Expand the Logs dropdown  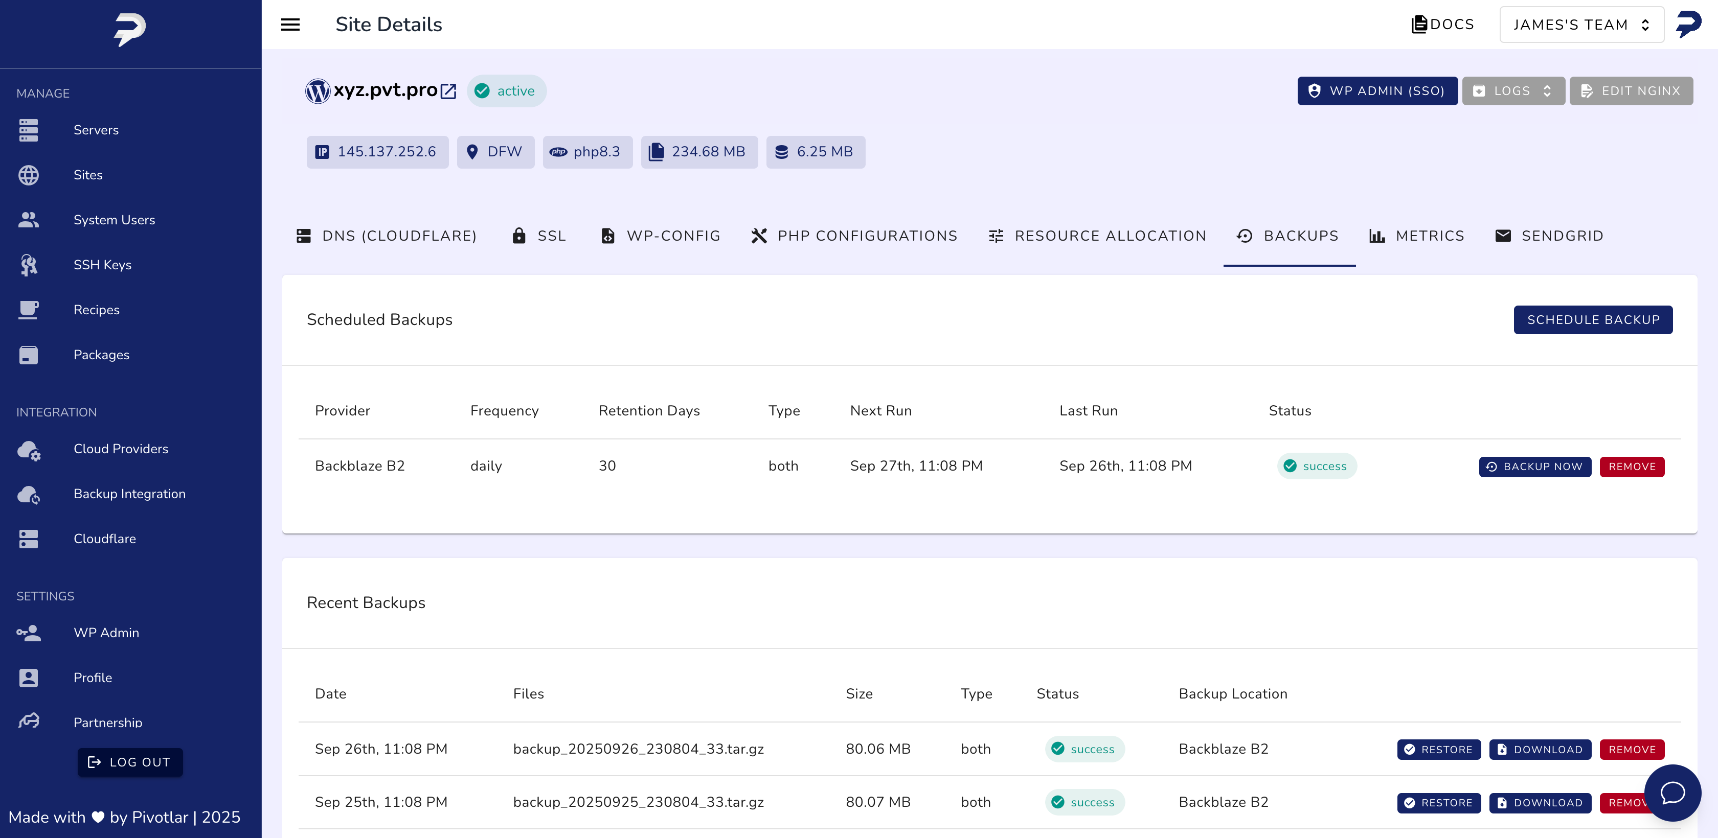[x=1512, y=91]
